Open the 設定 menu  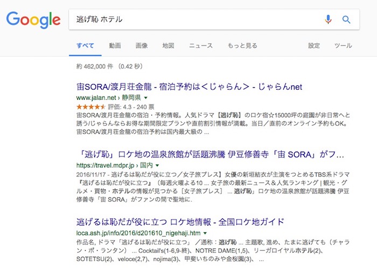314,46
